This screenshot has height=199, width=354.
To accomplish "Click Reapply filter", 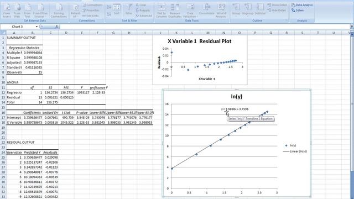I will tap(143, 11).
